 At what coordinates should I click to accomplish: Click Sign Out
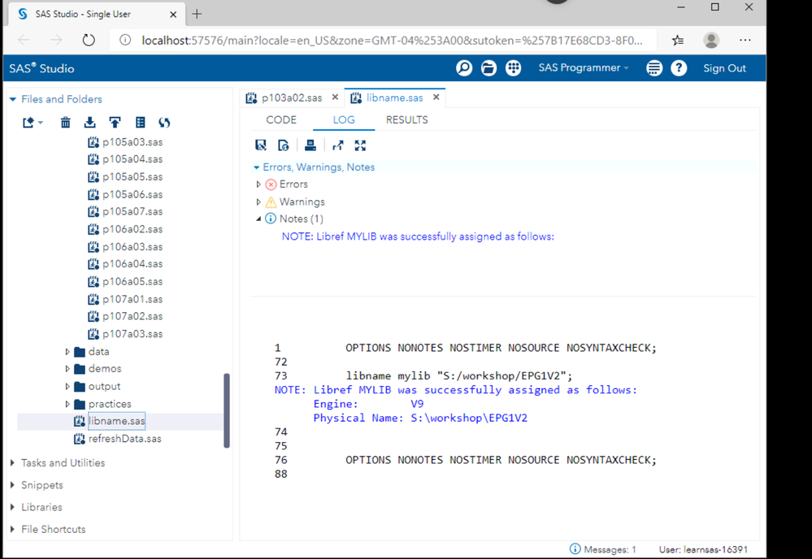tap(724, 68)
